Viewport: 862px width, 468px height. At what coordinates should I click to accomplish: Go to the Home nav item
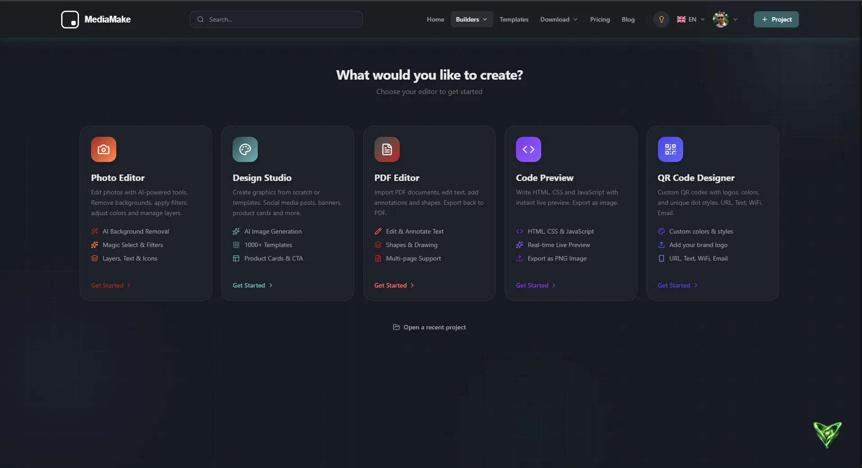[x=435, y=19]
